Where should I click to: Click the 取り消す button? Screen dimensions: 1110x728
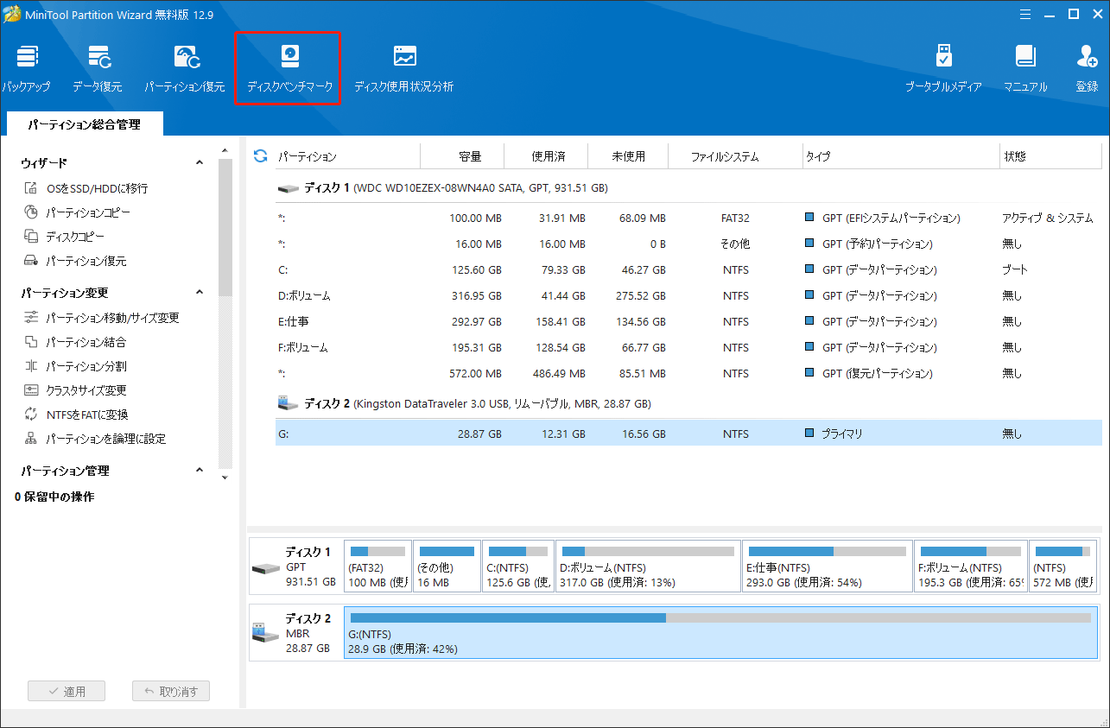click(171, 691)
